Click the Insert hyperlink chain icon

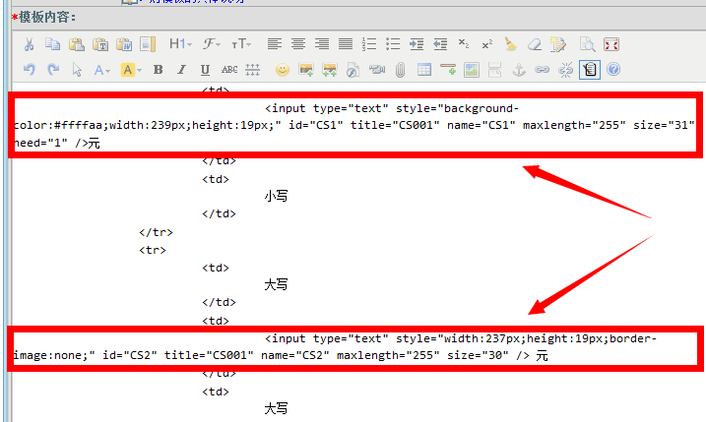click(542, 70)
